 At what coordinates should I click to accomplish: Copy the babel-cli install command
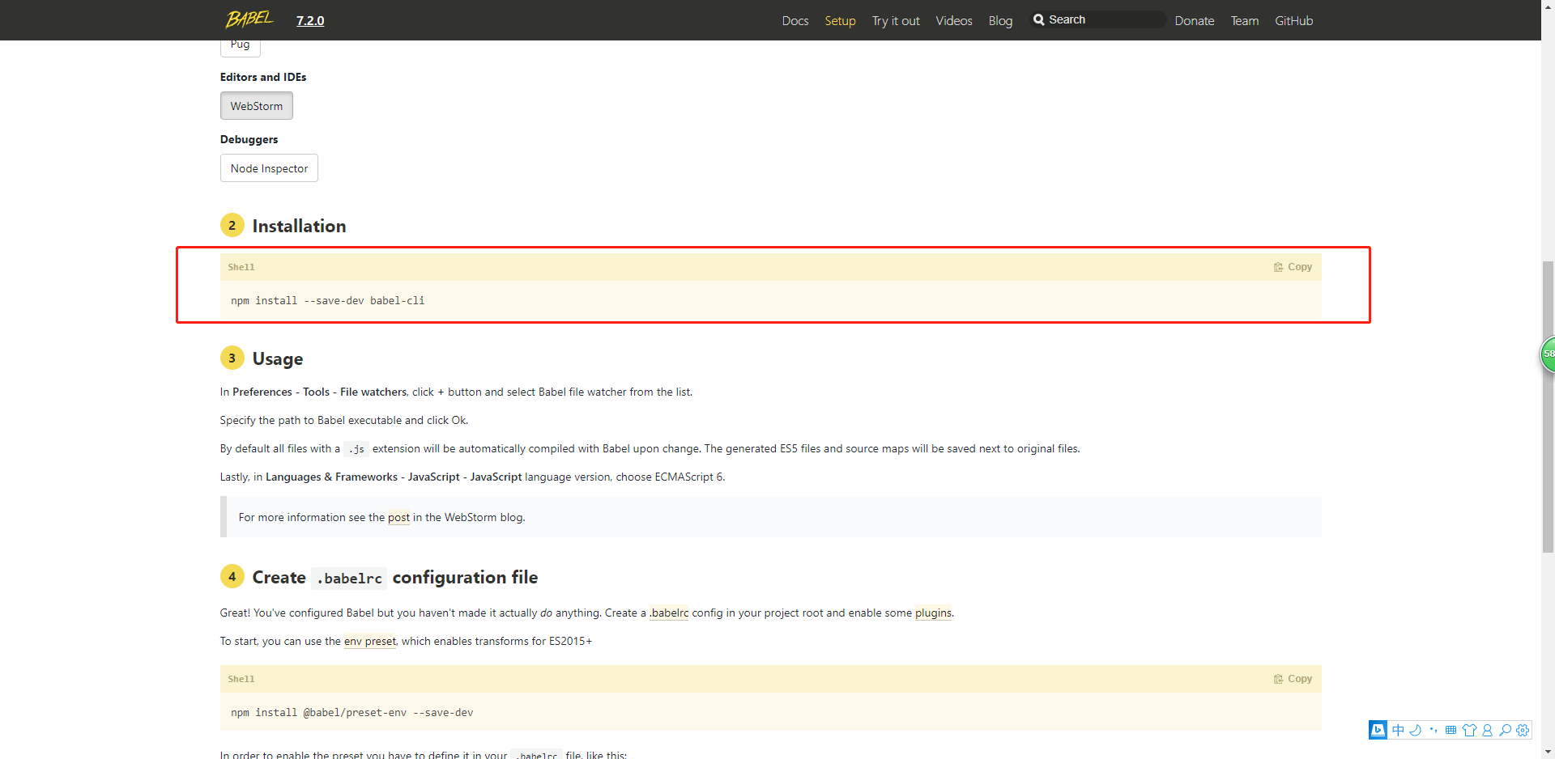[x=1293, y=267]
